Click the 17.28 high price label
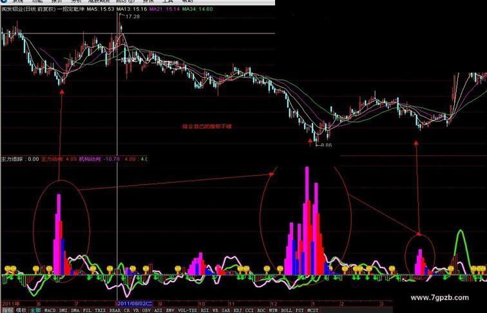The height and width of the screenshot is (313, 487). pos(133,17)
